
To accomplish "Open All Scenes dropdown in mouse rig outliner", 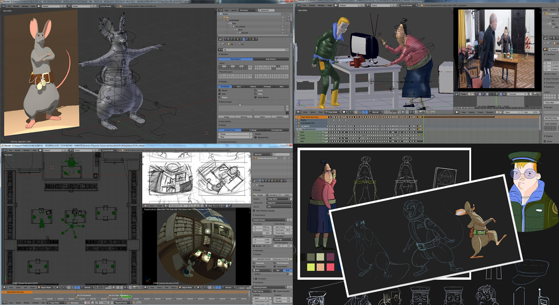I will 248,10.
